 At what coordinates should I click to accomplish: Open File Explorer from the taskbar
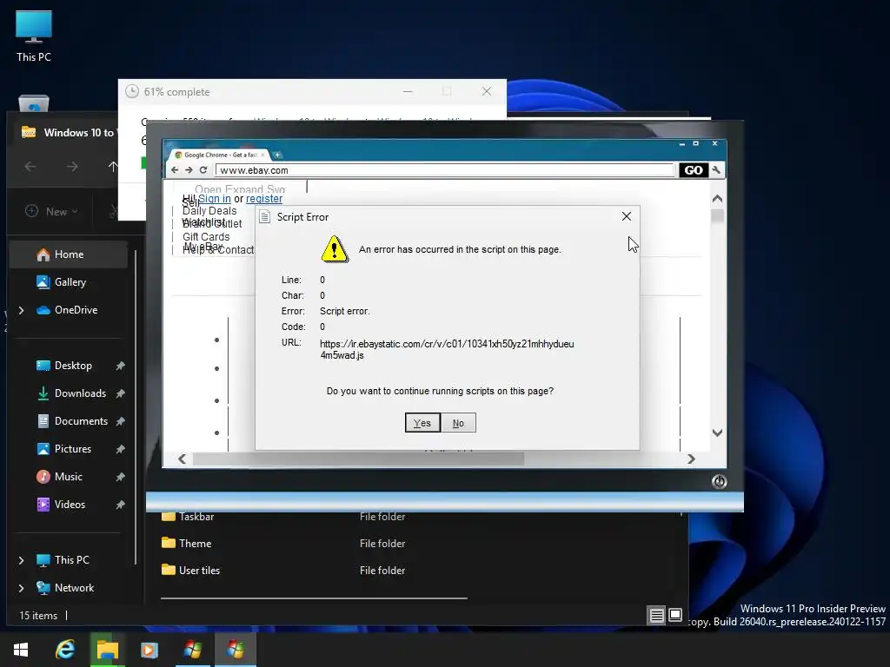107,650
